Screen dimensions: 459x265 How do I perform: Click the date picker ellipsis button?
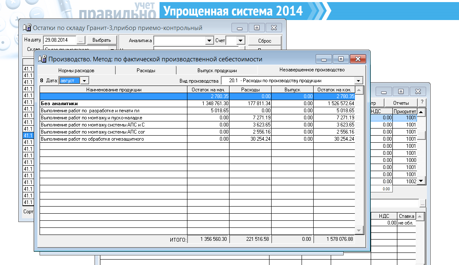pos(81,40)
